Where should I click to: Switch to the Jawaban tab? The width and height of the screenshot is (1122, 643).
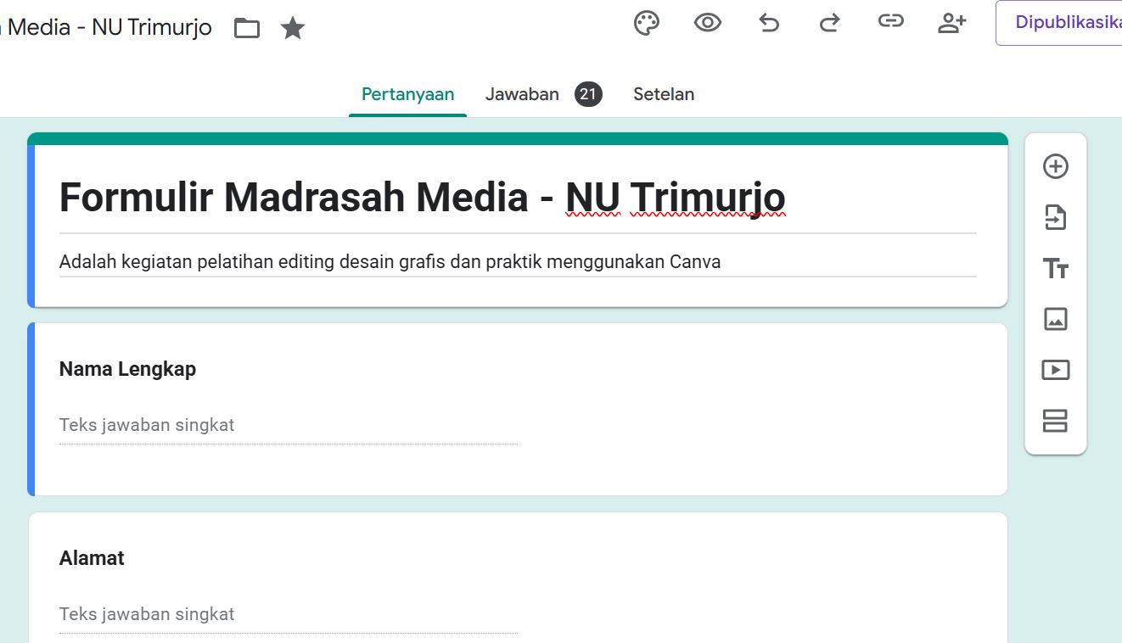[x=522, y=93]
